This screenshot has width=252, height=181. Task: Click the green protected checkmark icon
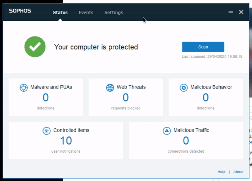coord(35,47)
